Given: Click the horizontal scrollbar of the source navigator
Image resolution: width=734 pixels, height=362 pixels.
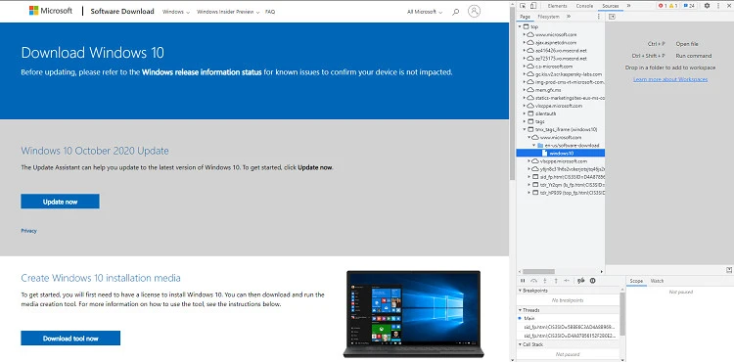Looking at the screenshot, I should point(538,271).
